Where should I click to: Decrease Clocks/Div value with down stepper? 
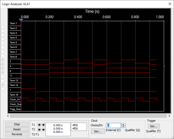click(123, 127)
